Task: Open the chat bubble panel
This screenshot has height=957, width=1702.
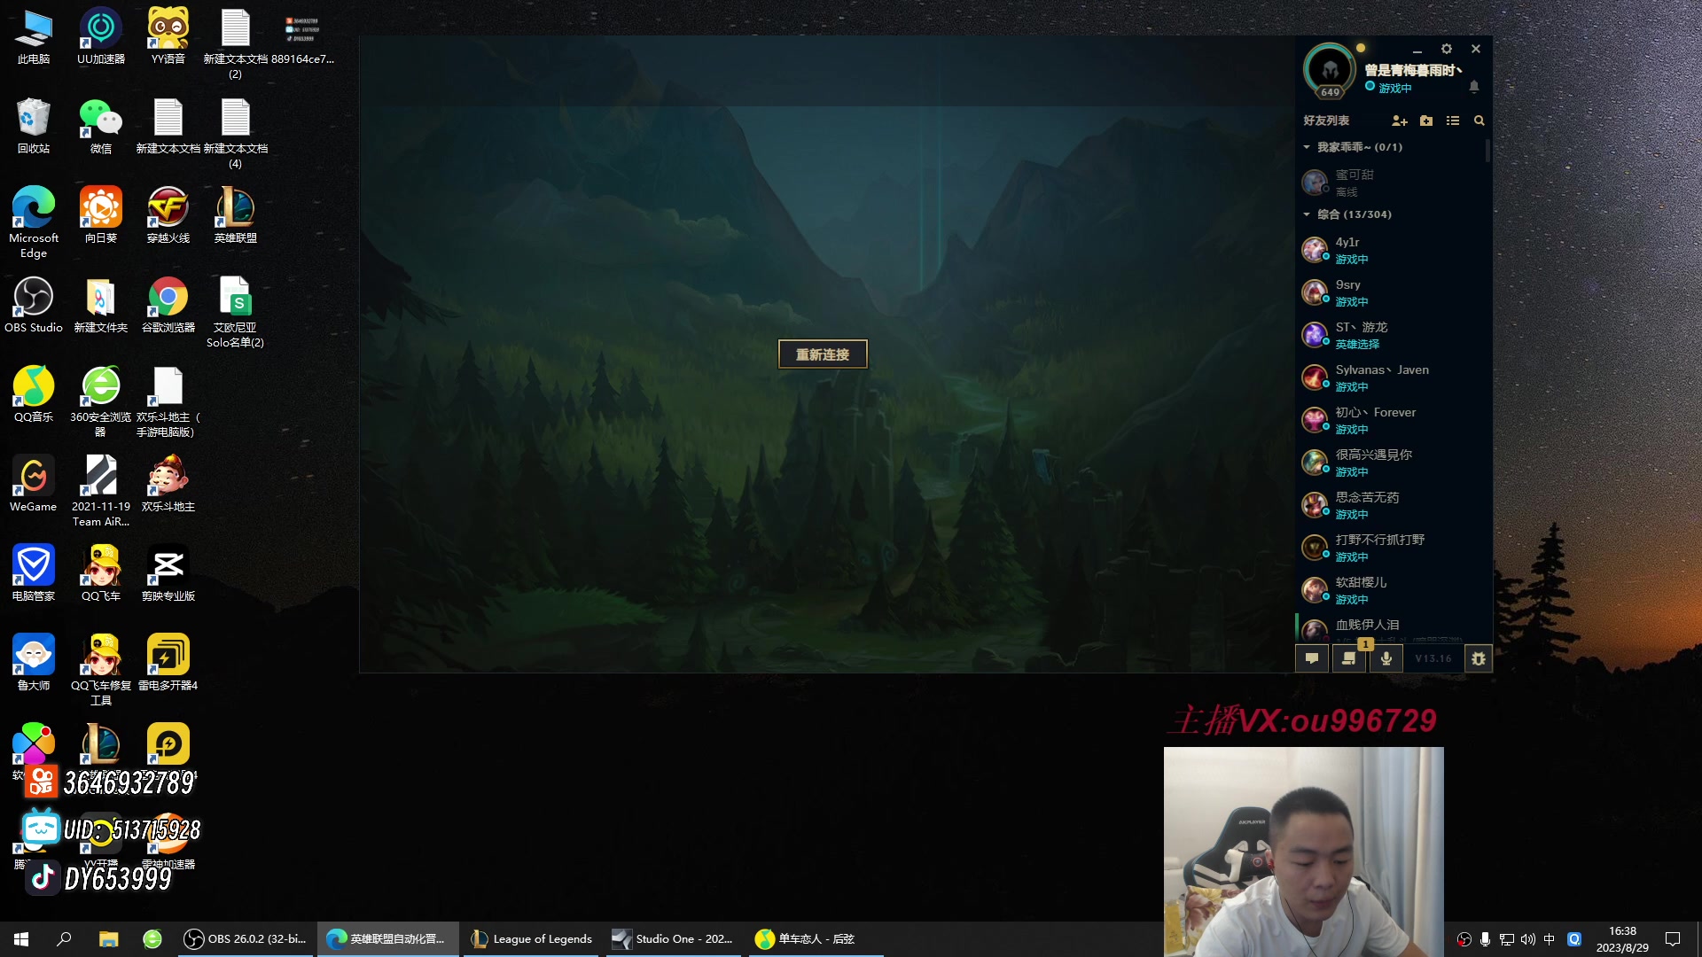Action: click(x=1312, y=658)
